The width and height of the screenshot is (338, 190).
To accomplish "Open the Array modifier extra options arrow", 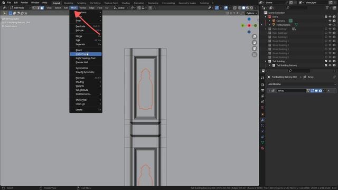I will coord(324,91).
